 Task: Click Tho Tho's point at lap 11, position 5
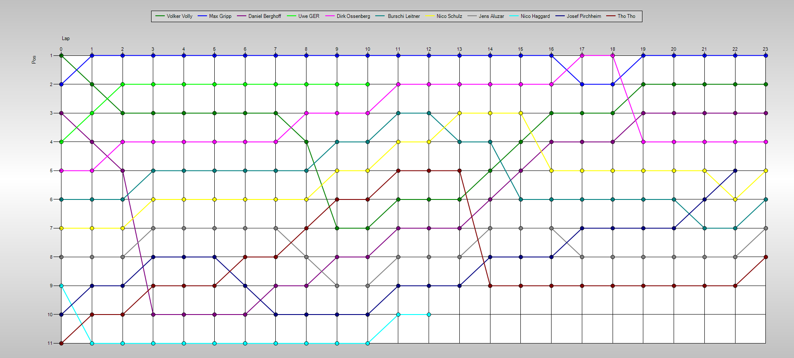click(398, 170)
